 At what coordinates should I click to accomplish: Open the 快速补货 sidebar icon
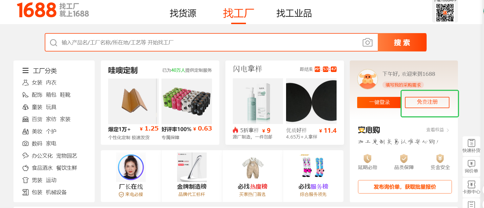tap(471, 143)
